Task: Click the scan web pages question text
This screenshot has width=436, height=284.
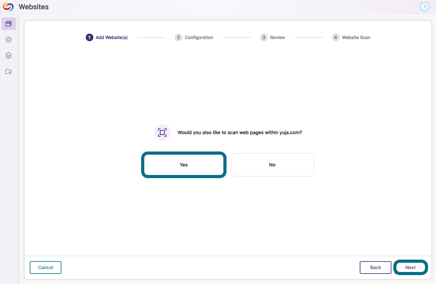Action: coord(240,132)
